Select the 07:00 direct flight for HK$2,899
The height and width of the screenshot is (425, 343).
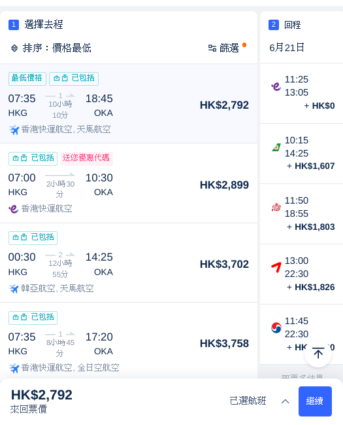[129, 183]
